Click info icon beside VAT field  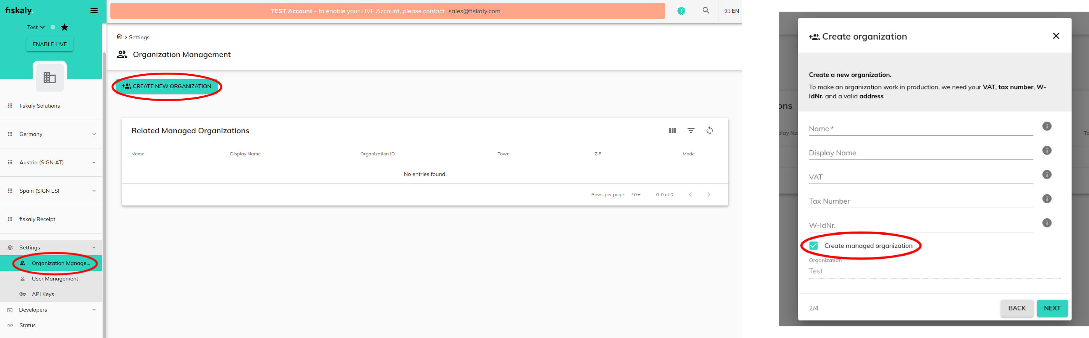coord(1047,174)
